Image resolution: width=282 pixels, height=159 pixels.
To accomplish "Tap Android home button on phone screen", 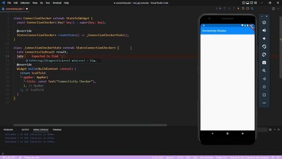I will 227,133.
